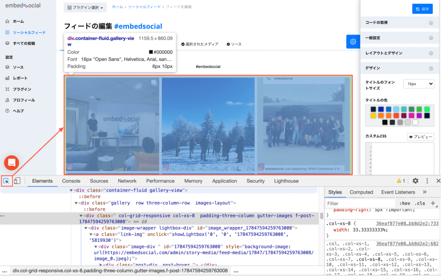Click the question icon beside ヘルプ
Screen dimensions: 441x276
(7, 111)
